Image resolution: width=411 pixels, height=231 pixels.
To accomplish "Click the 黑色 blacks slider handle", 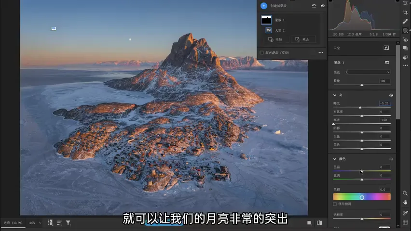I will 362,149.
